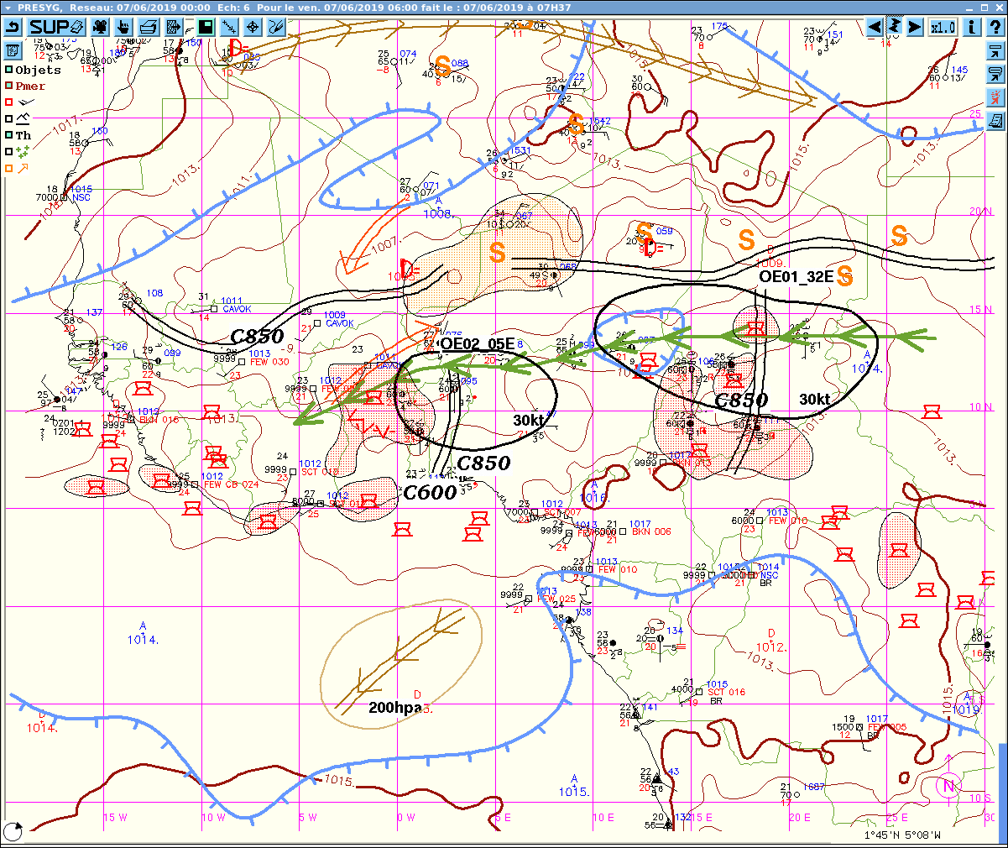The height and width of the screenshot is (848, 1008).
Task: Click the '5 E' longitude label
Action: coord(503,817)
